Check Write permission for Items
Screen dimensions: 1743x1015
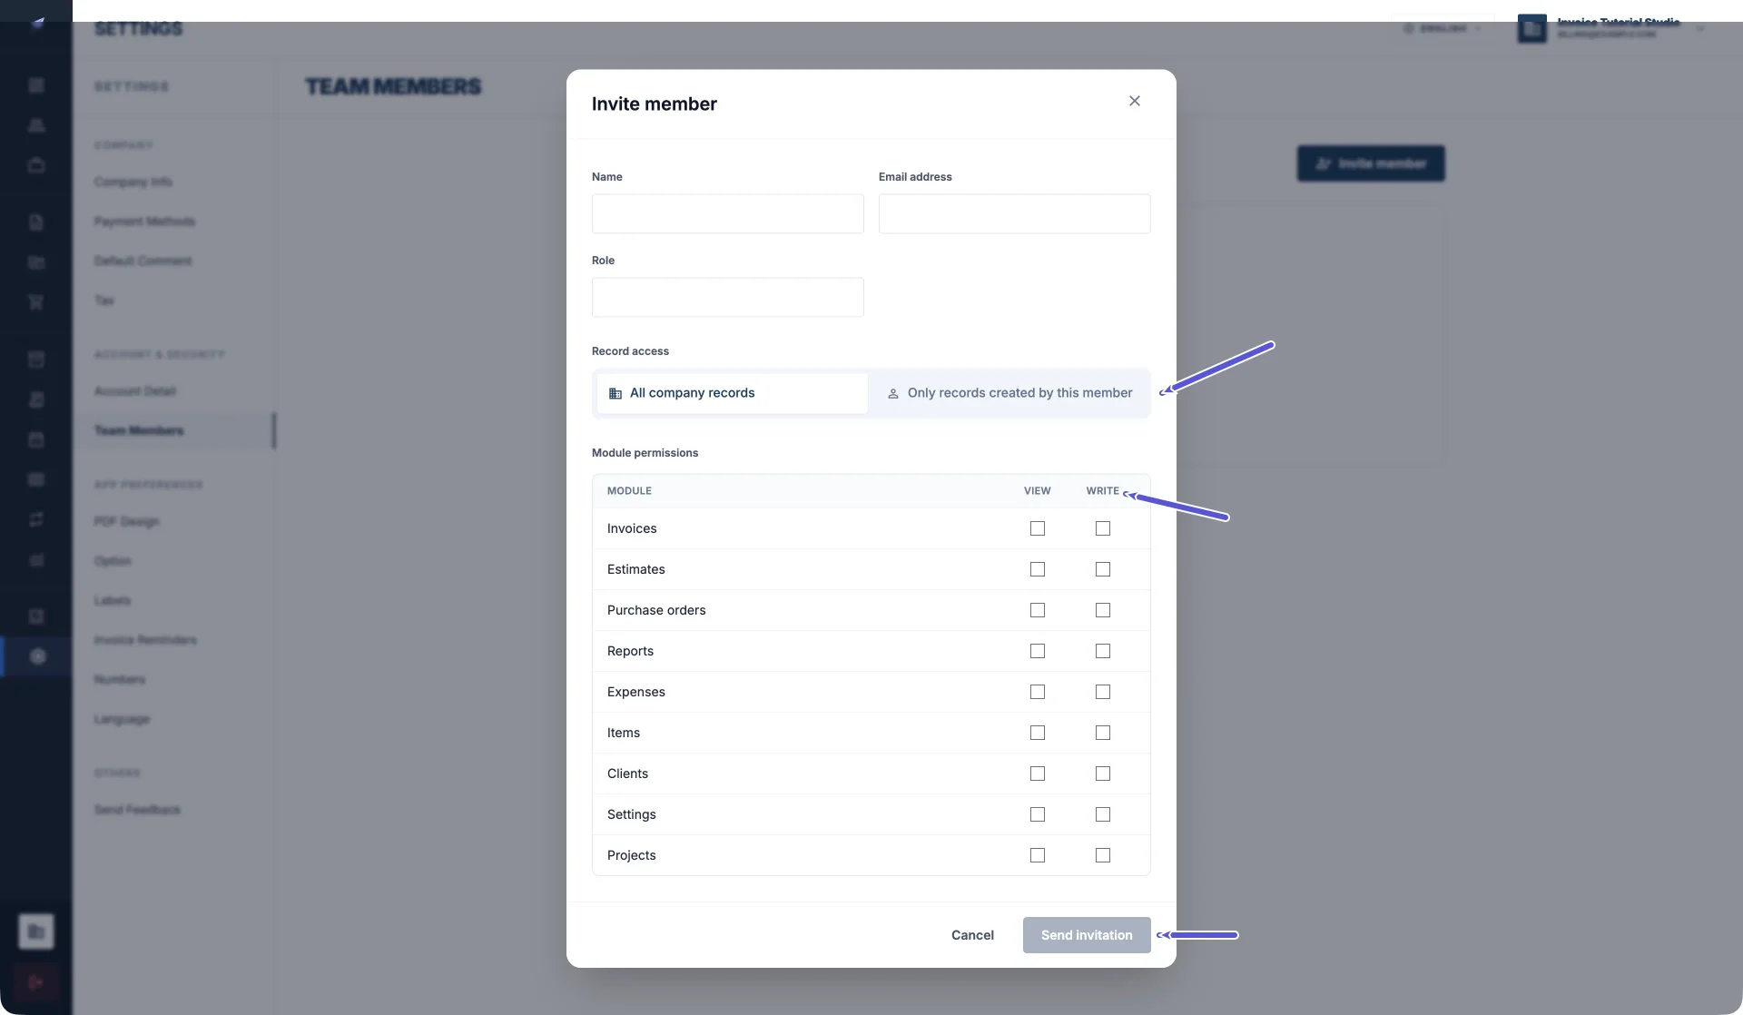point(1103,733)
